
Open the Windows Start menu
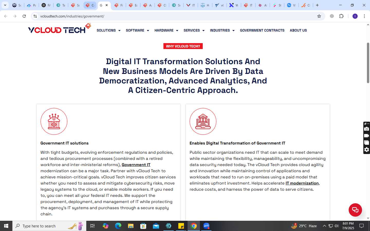pyautogui.click(x=6, y=226)
